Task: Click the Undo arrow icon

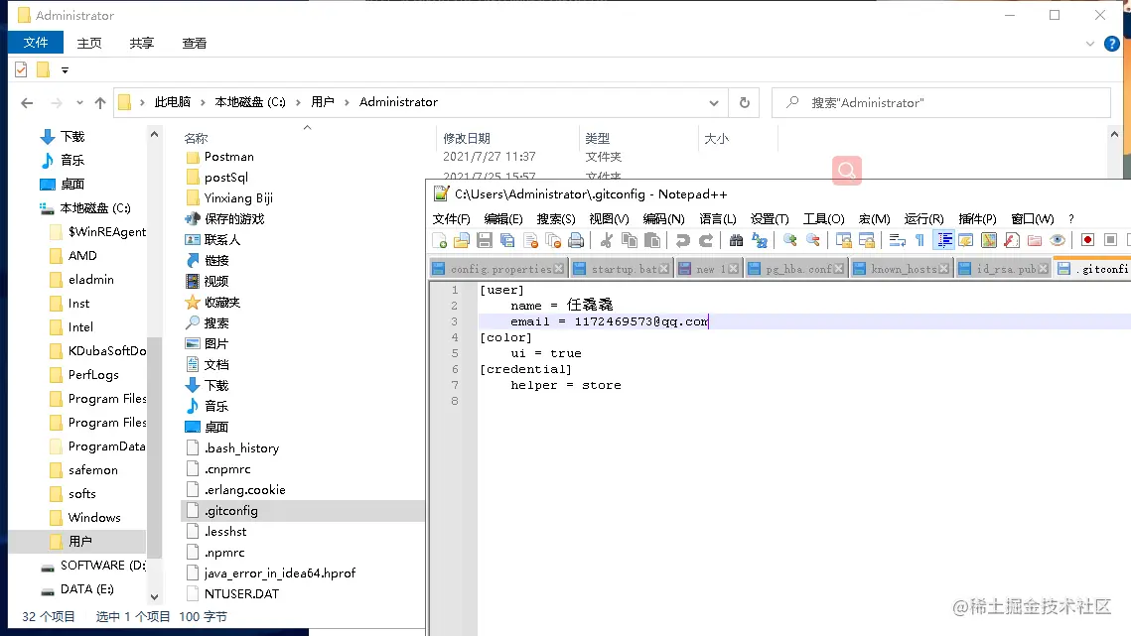Action: tap(682, 241)
